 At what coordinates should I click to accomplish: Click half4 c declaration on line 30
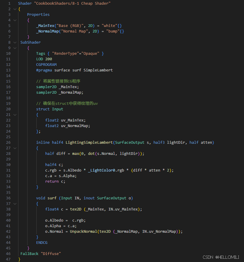54,165
